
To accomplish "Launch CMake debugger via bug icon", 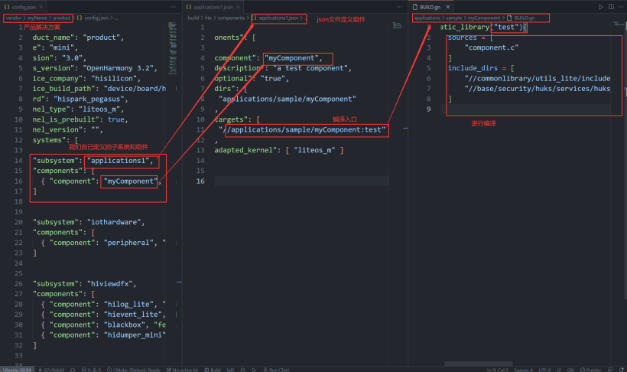I will pyautogui.click(x=242, y=370).
